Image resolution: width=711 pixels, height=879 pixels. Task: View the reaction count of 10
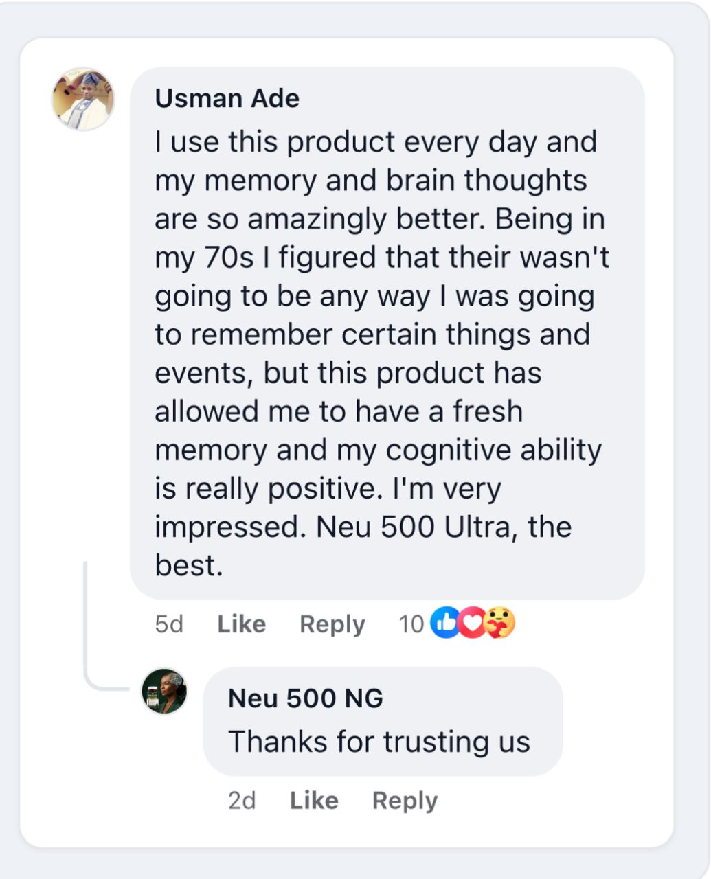[x=411, y=624]
